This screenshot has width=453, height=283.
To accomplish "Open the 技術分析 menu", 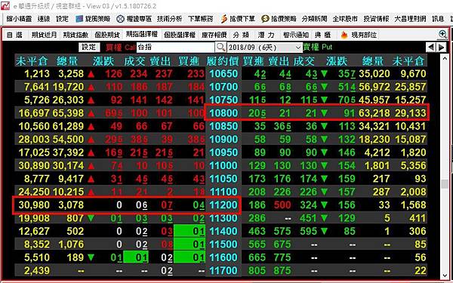I will tap(170, 19).
